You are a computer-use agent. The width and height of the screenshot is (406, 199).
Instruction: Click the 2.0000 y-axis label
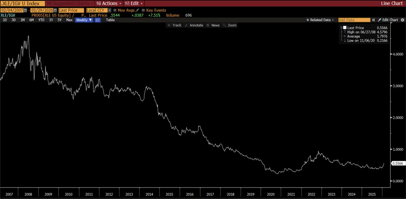398,117
